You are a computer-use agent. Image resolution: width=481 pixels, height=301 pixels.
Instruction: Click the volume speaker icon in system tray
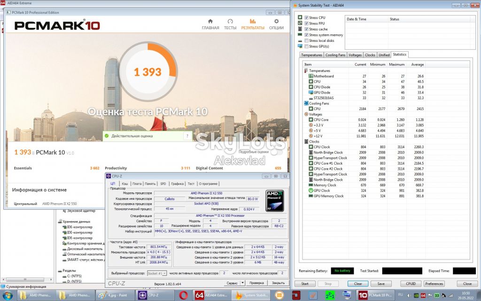click(x=410, y=295)
